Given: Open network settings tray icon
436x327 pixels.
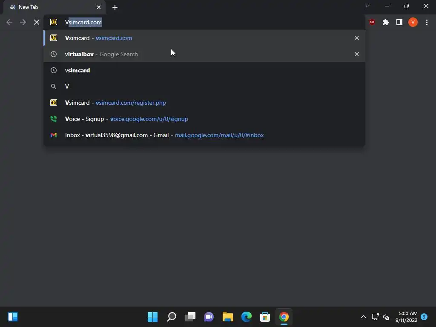Looking at the screenshot, I should (x=376, y=317).
